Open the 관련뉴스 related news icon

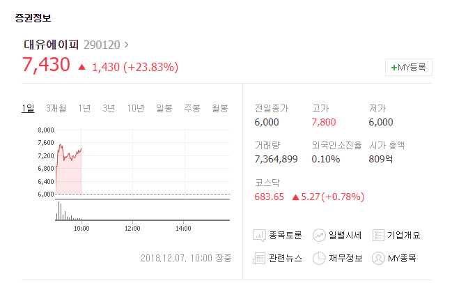click(x=259, y=258)
